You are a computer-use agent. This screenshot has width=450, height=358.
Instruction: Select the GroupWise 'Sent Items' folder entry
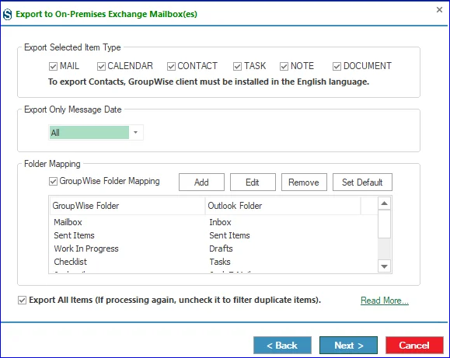click(x=74, y=235)
